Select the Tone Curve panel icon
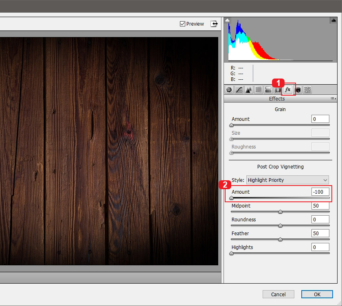Screen dimensions: 342x306 click(239, 90)
